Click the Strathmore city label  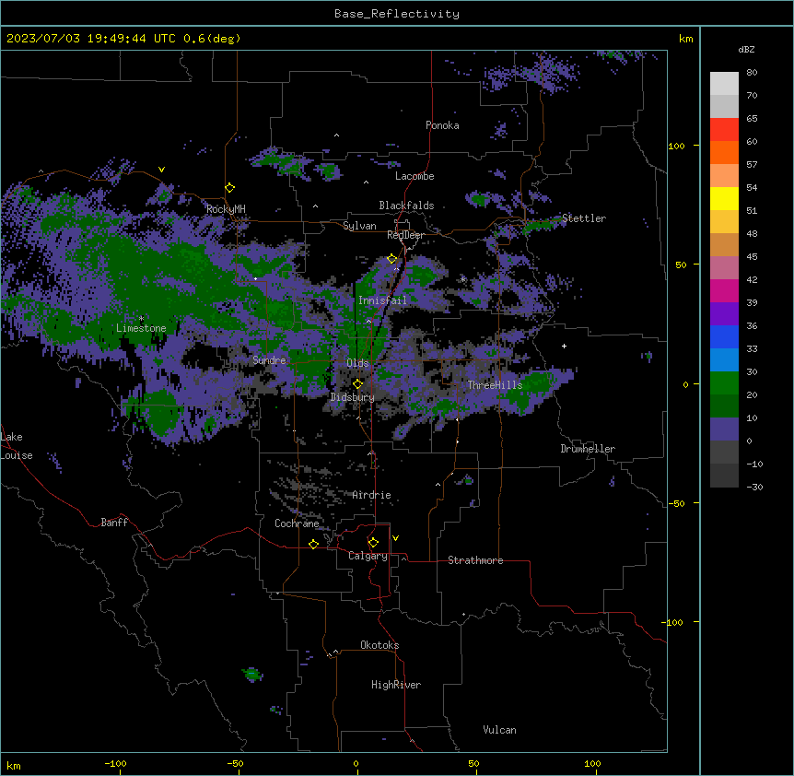475,560
